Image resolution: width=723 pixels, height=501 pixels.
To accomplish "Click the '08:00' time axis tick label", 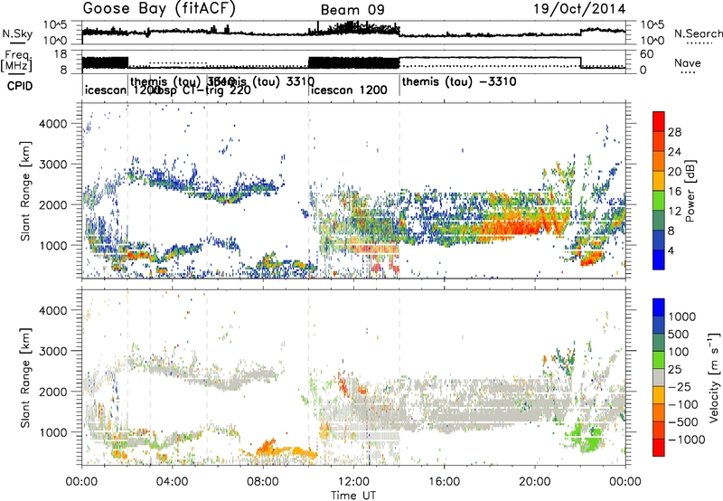I will [263, 482].
